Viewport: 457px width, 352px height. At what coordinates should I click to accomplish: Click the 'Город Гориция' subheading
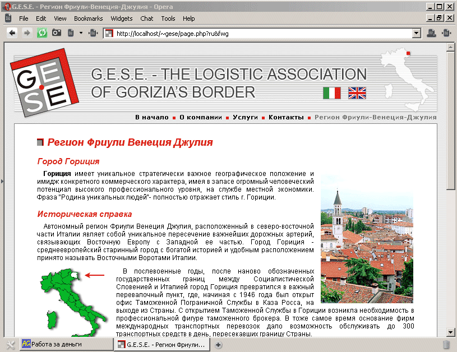click(x=68, y=161)
